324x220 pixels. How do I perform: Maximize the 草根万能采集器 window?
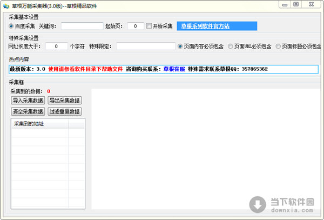pyautogui.click(x=296, y=4)
